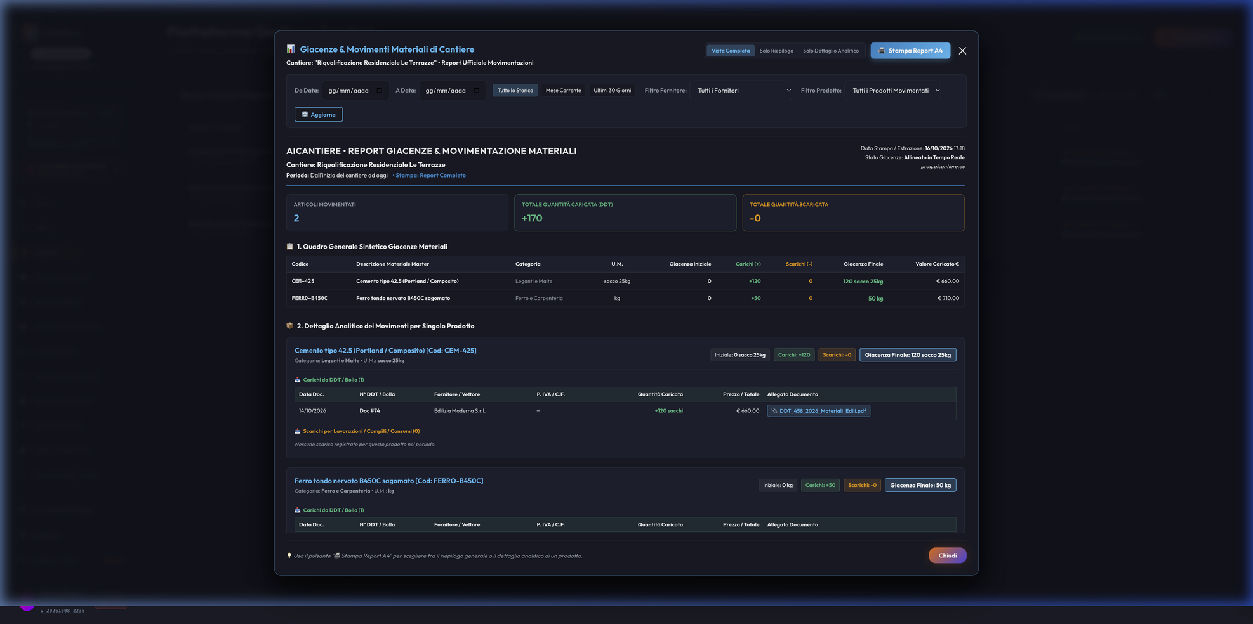Click the Giacenza Finale: 50 kg badge

click(x=920, y=485)
